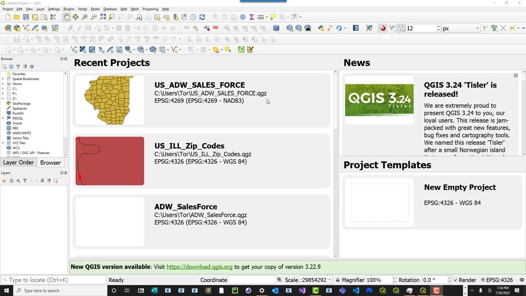Expand the C:\ drive node
Viewport: 526px width, 296px height.
point(3,89)
